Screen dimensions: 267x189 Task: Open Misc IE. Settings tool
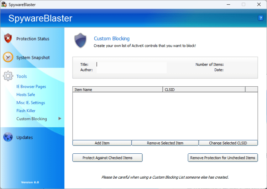(x=31, y=103)
